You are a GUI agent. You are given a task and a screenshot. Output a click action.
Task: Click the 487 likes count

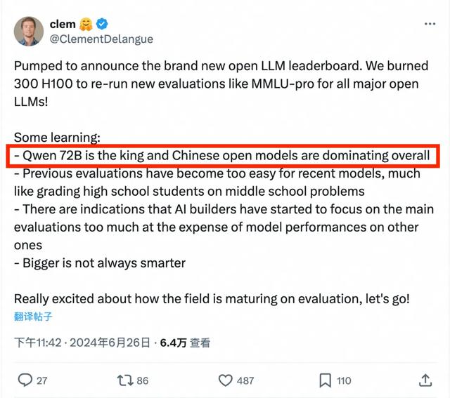[245, 380]
